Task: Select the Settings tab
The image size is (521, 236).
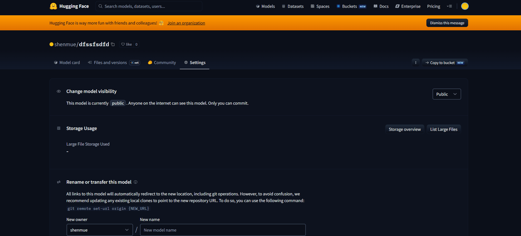Action: [x=195, y=63]
